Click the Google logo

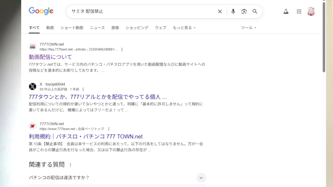41,11
